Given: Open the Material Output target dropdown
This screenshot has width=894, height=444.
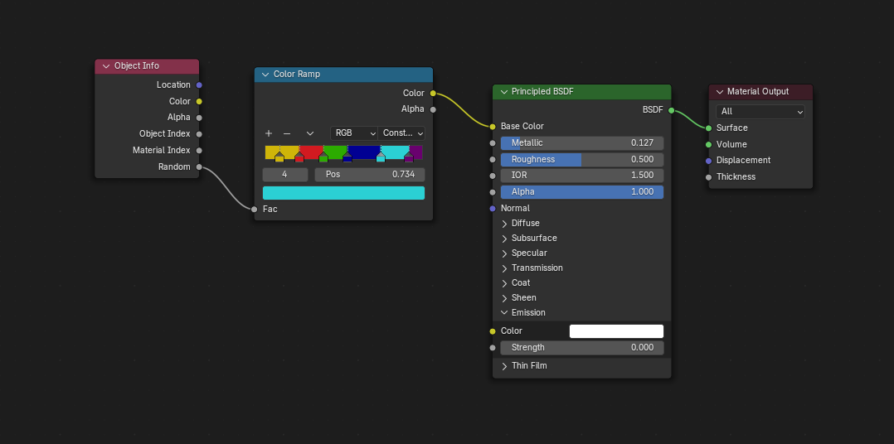Looking at the screenshot, I should [x=760, y=112].
